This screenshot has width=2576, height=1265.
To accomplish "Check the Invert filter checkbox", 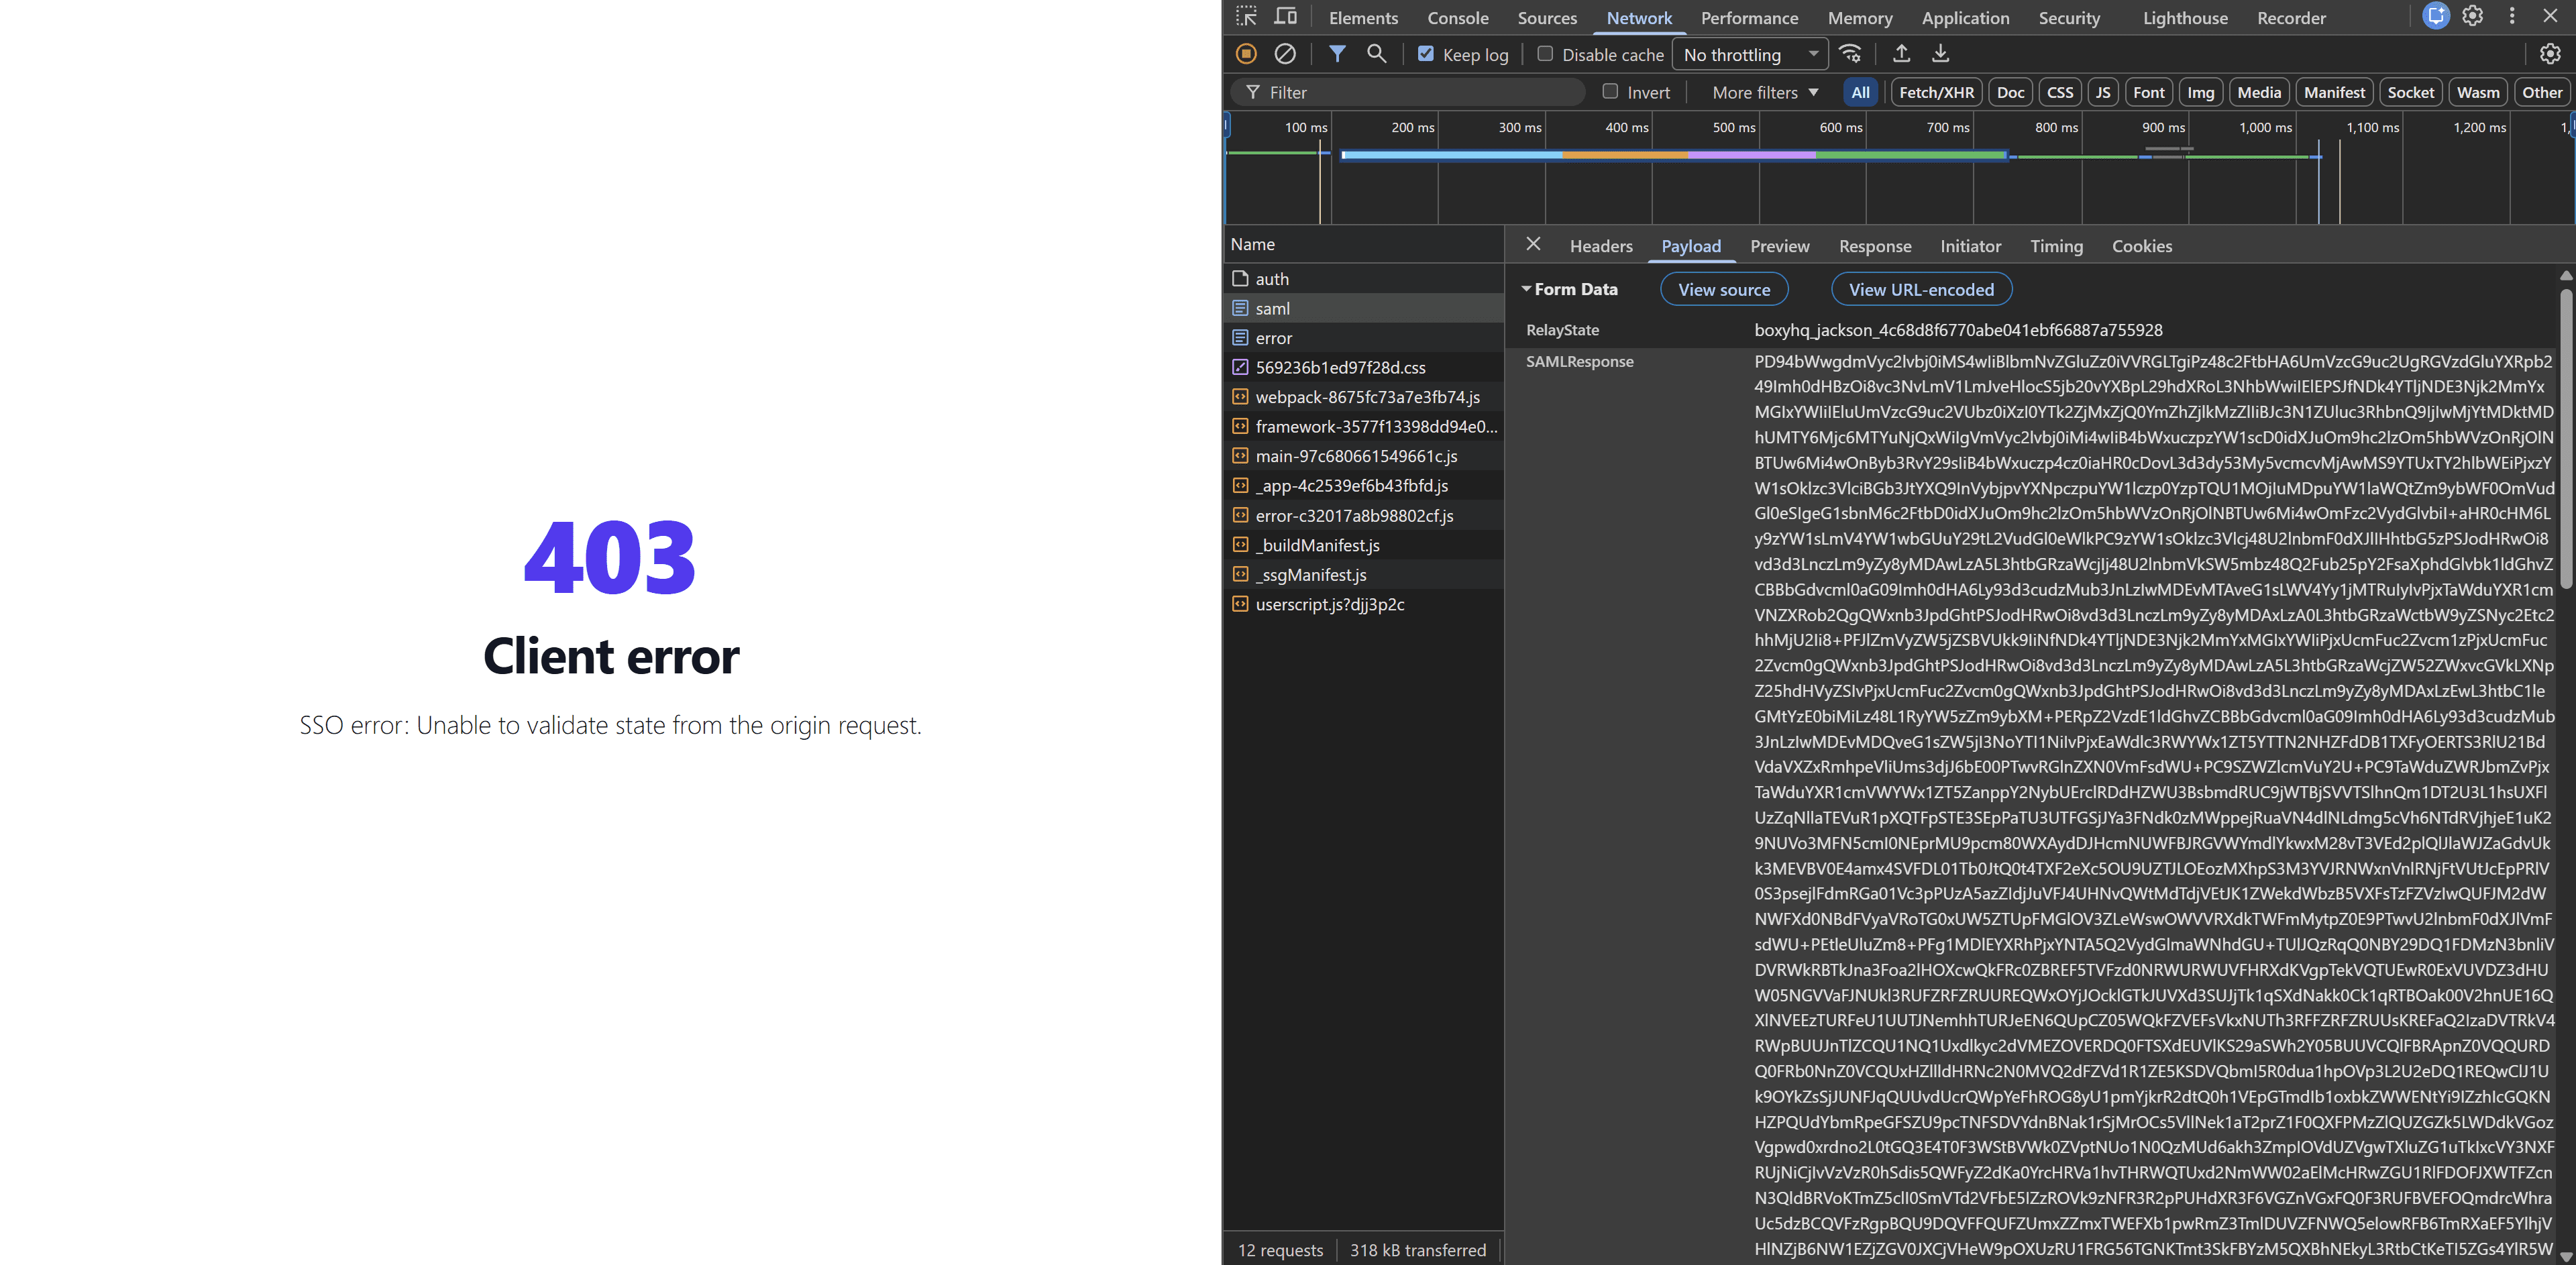I will 1610,92.
